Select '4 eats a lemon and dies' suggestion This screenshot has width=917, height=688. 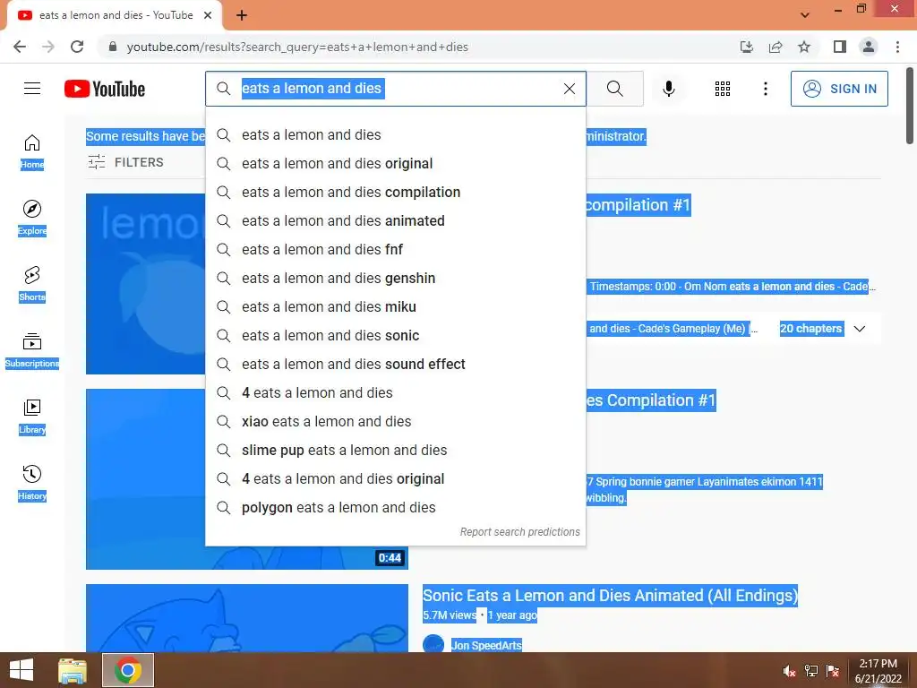click(395, 392)
